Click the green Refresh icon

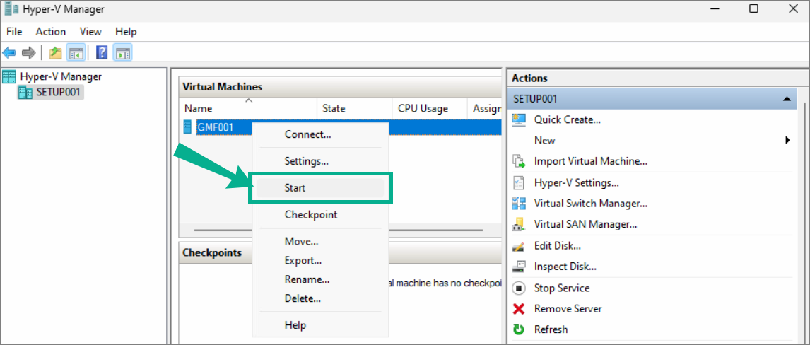tap(519, 329)
